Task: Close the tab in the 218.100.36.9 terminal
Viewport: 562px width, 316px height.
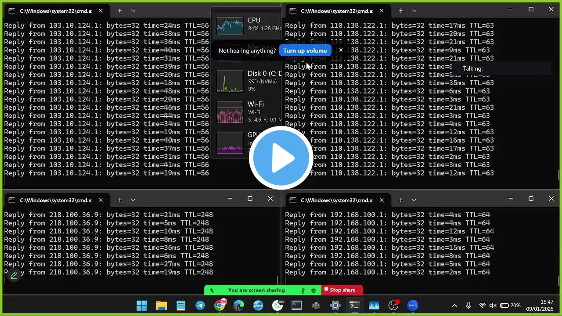Action: [101, 200]
